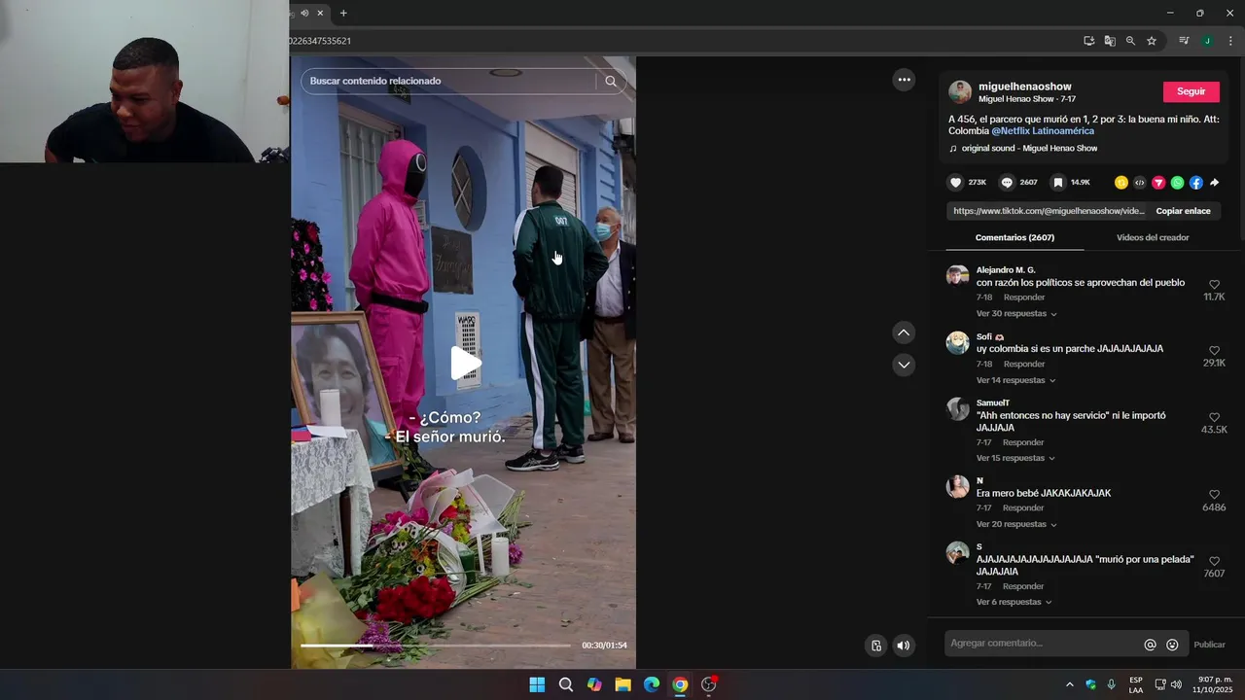Reply to Sofi's comment via Responder
The height and width of the screenshot is (700, 1245).
1024,364
